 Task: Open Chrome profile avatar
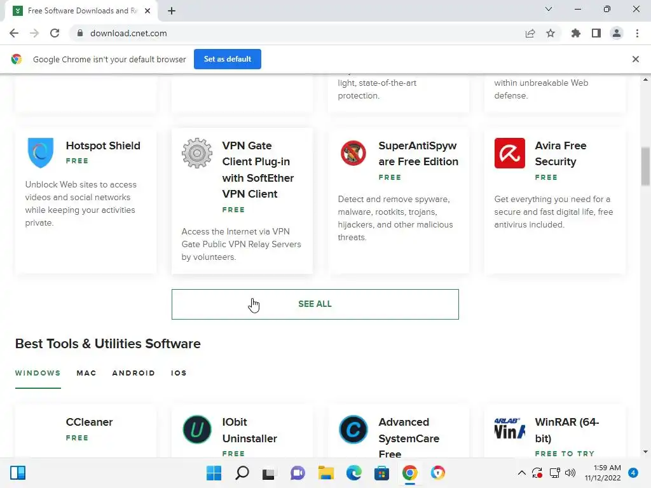point(617,33)
